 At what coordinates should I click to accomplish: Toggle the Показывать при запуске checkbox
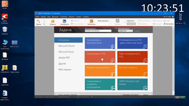pos(122,95)
